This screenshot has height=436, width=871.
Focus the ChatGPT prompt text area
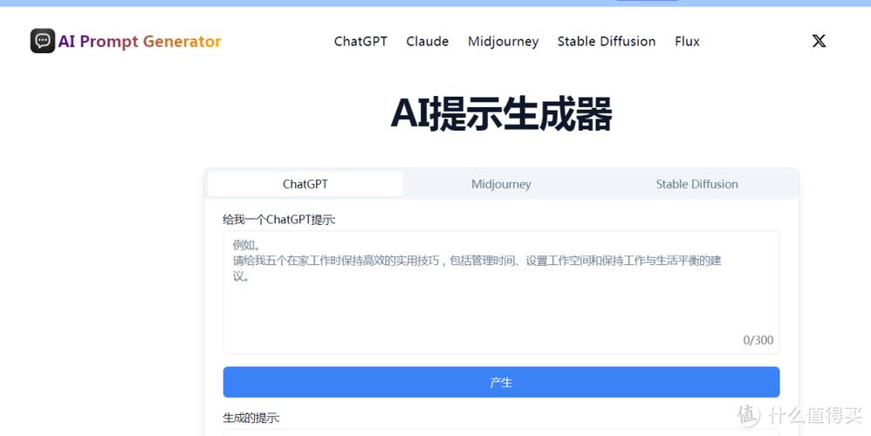click(501, 292)
